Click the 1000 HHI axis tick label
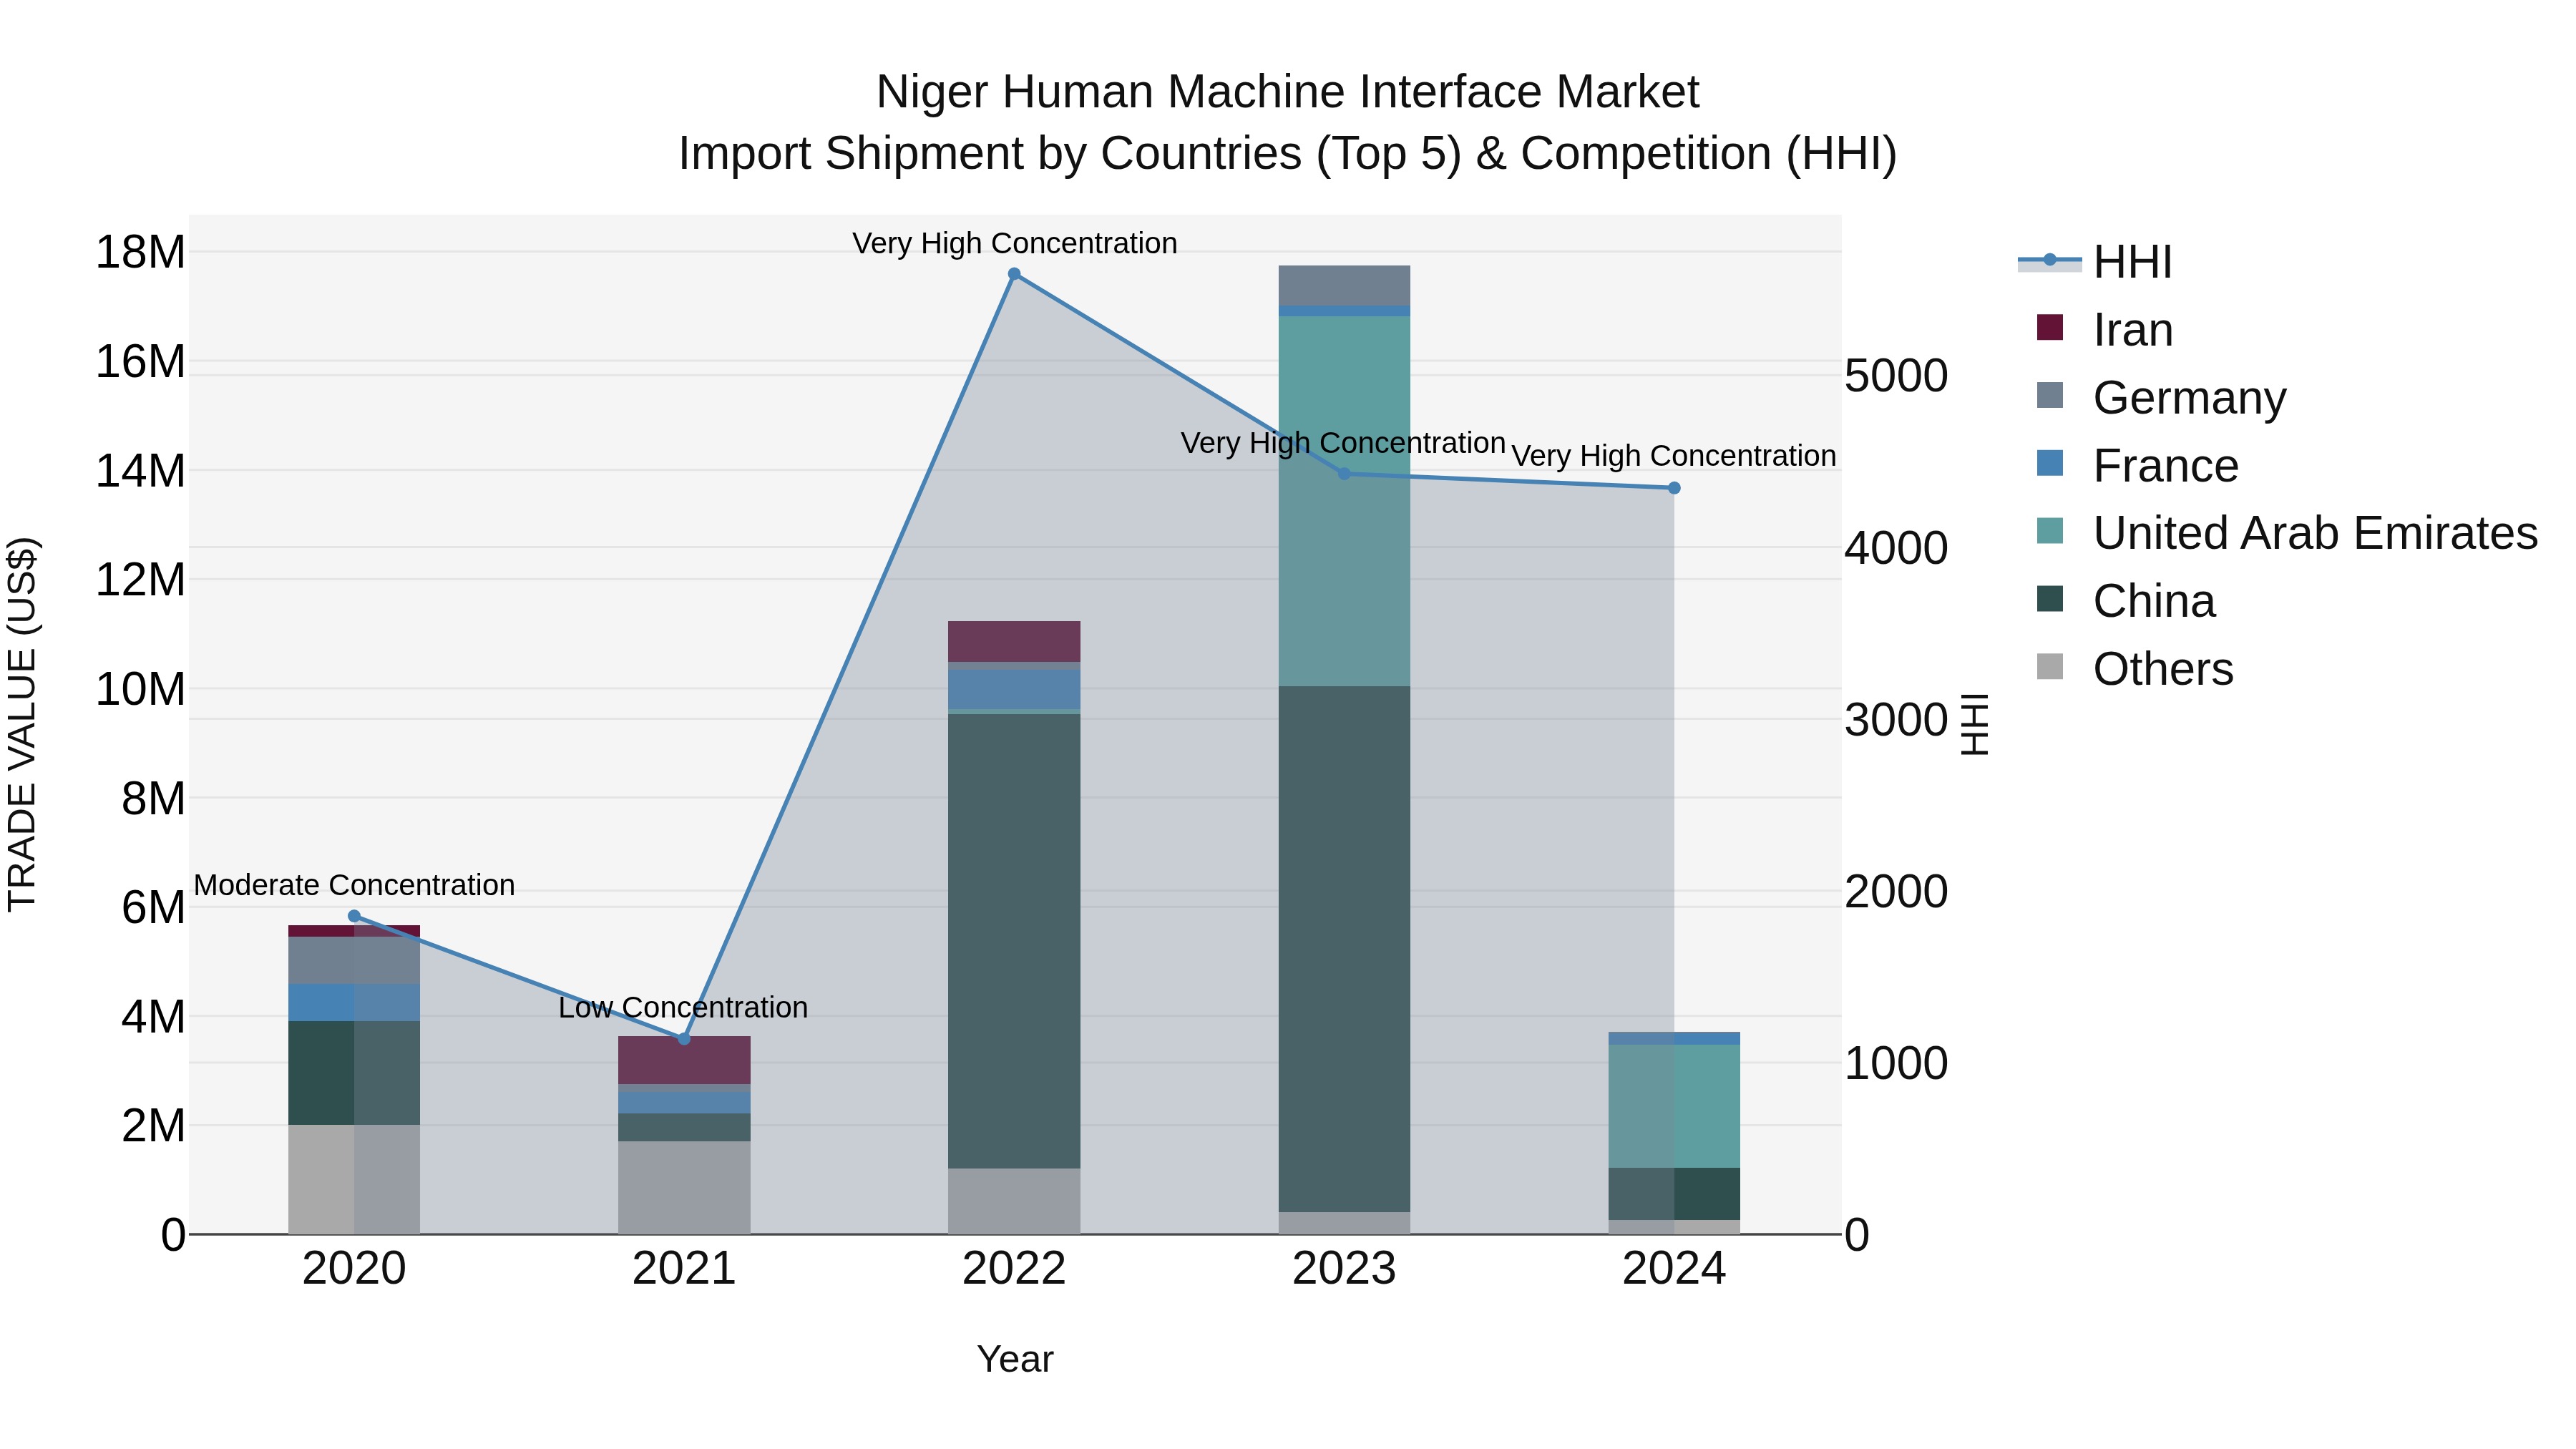 tap(1896, 1063)
